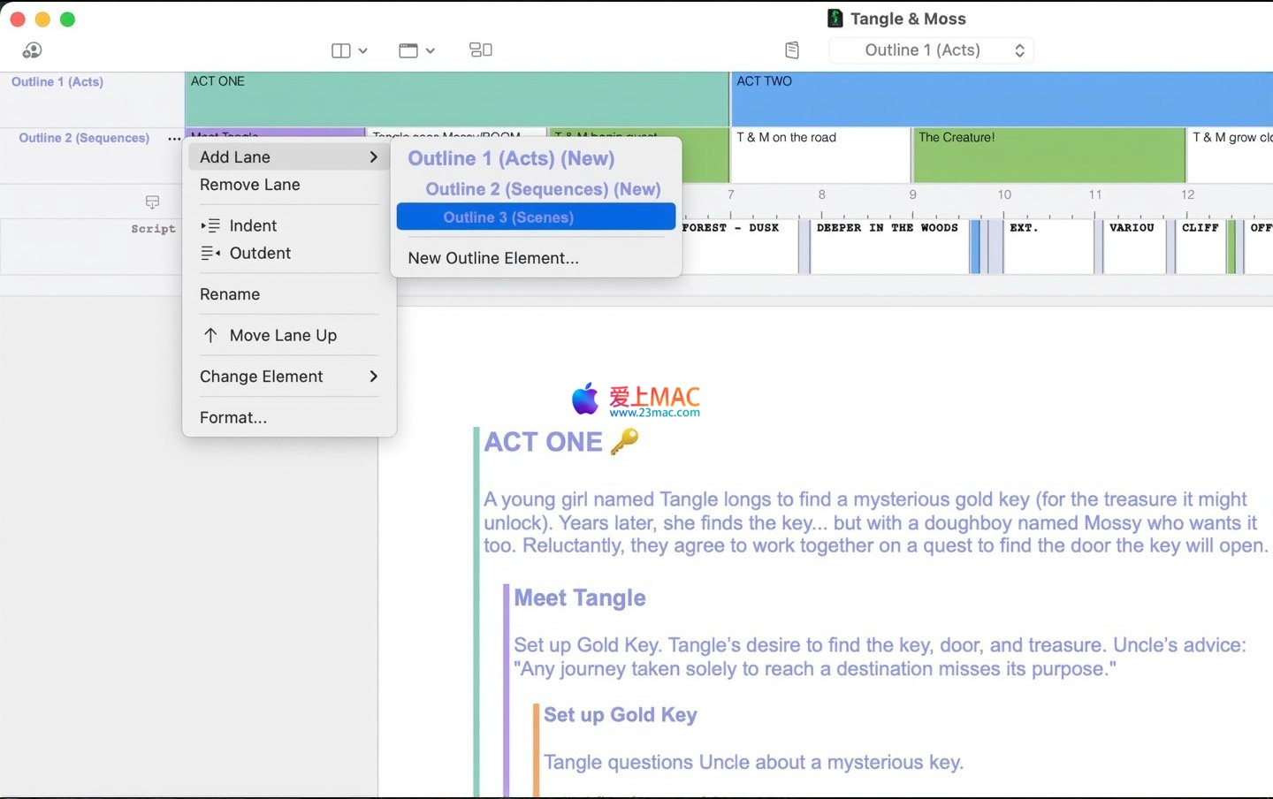This screenshot has width=1273, height=799.
Task: Expand the Change Element submenu
Action: 288,377
